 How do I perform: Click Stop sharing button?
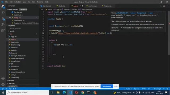(107, 86)
